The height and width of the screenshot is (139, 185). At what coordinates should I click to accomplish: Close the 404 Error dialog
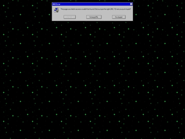131,4
